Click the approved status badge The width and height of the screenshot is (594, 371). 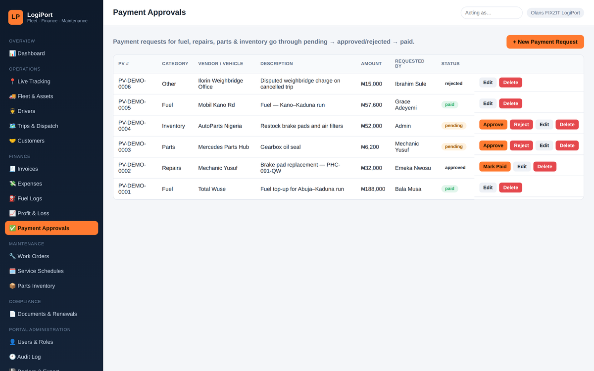coord(455,168)
